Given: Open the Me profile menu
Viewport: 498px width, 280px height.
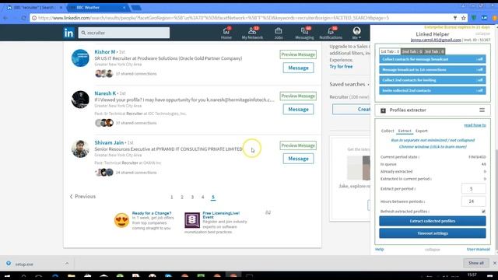Looking at the screenshot, I should point(356,33).
